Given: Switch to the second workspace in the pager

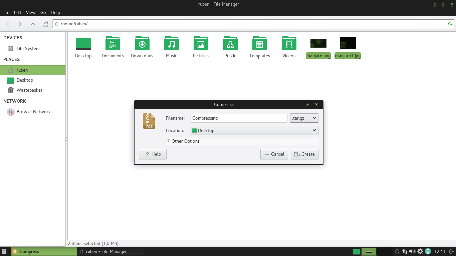Looking at the screenshot, I should (x=369, y=251).
